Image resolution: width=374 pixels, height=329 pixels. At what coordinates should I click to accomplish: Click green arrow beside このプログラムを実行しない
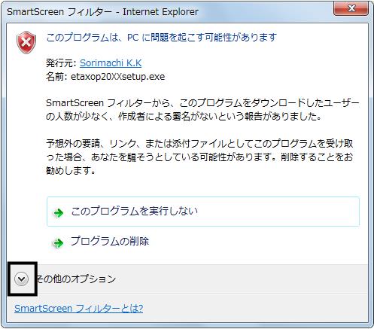click(x=59, y=213)
